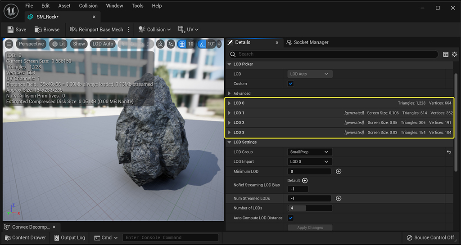This screenshot has width=461, height=245.
Task: Open property matrix table view icon
Action: click(446, 54)
